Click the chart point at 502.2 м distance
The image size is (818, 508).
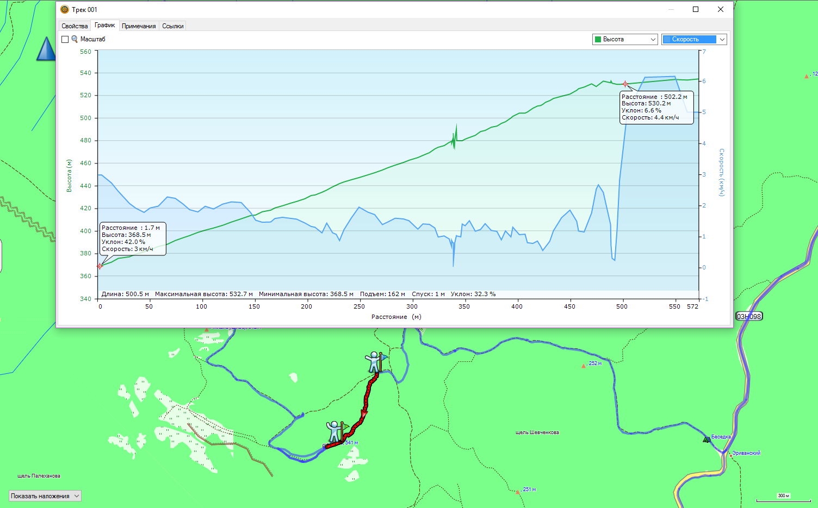tap(625, 84)
